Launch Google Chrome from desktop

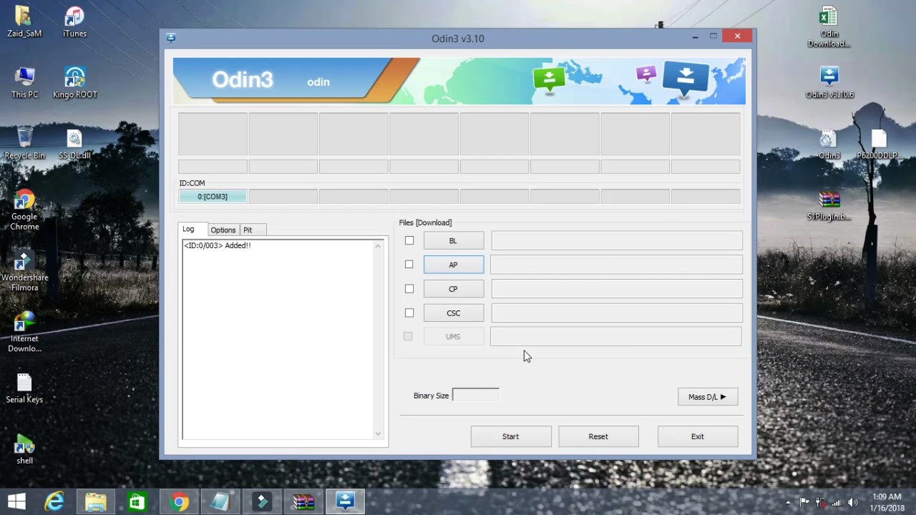click(24, 210)
